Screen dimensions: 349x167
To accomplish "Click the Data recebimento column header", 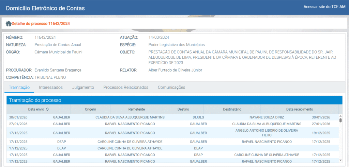I will click(299, 109).
